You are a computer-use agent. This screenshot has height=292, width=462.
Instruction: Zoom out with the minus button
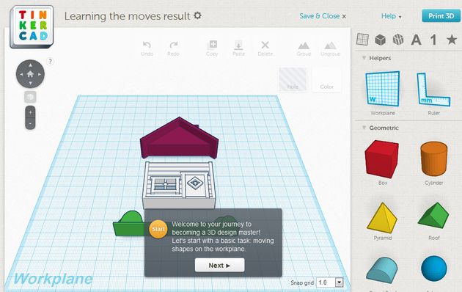pyautogui.click(x=30, y=124)
